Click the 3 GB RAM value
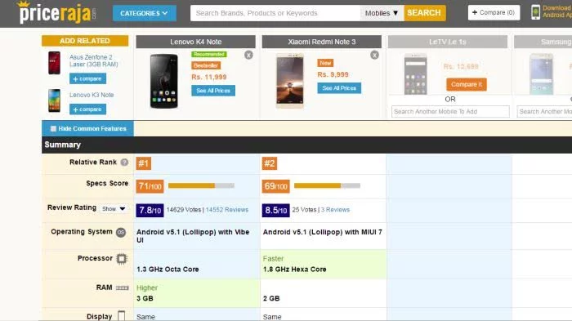The image size is (572, 321). (145, 298)
